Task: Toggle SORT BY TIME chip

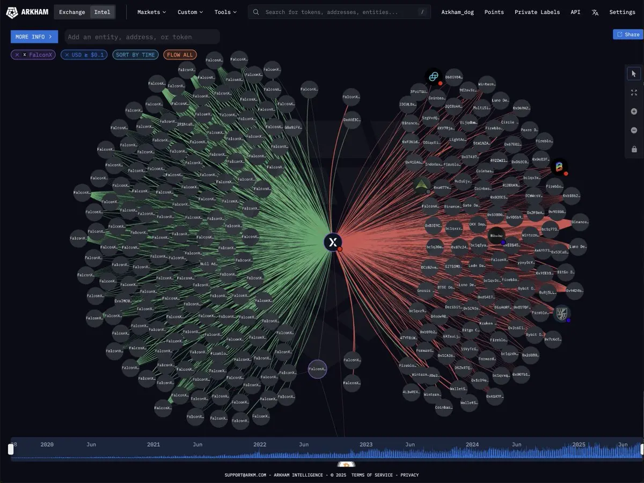Action: pos(135,55)
